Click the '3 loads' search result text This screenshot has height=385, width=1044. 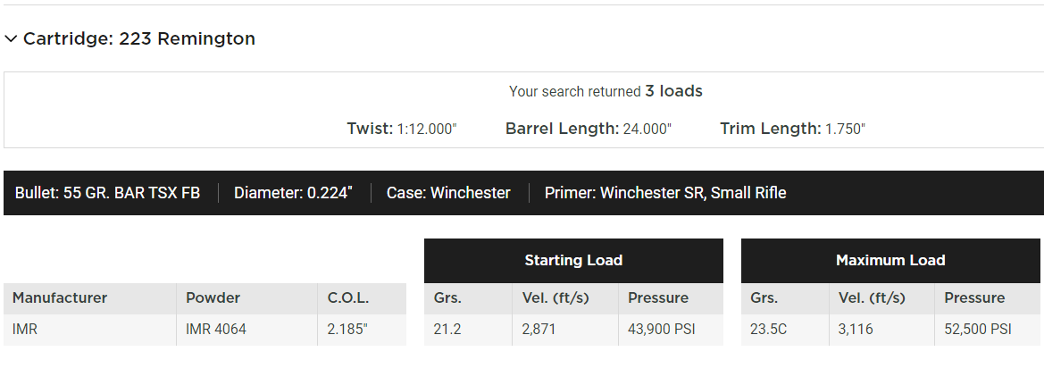[673, 91]
